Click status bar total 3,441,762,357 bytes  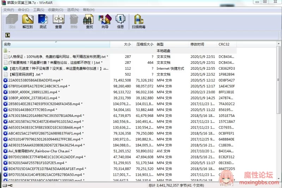[176, 185]
